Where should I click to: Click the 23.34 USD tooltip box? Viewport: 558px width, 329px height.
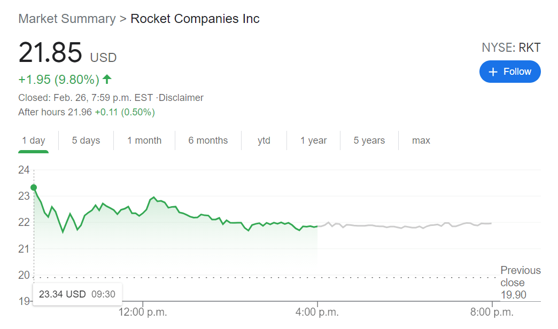point(77,294)
